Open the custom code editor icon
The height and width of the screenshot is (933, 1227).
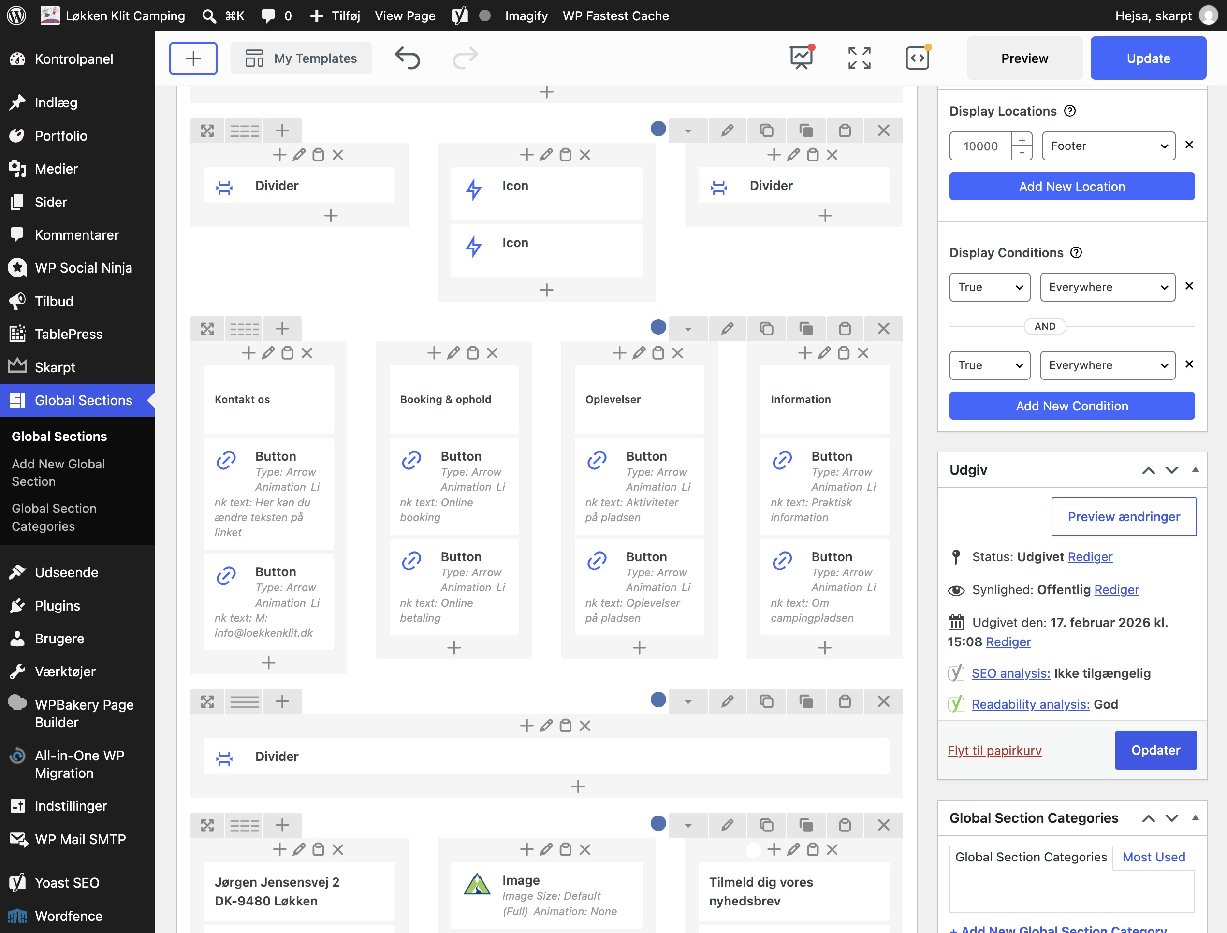click(x=918, y=58)
